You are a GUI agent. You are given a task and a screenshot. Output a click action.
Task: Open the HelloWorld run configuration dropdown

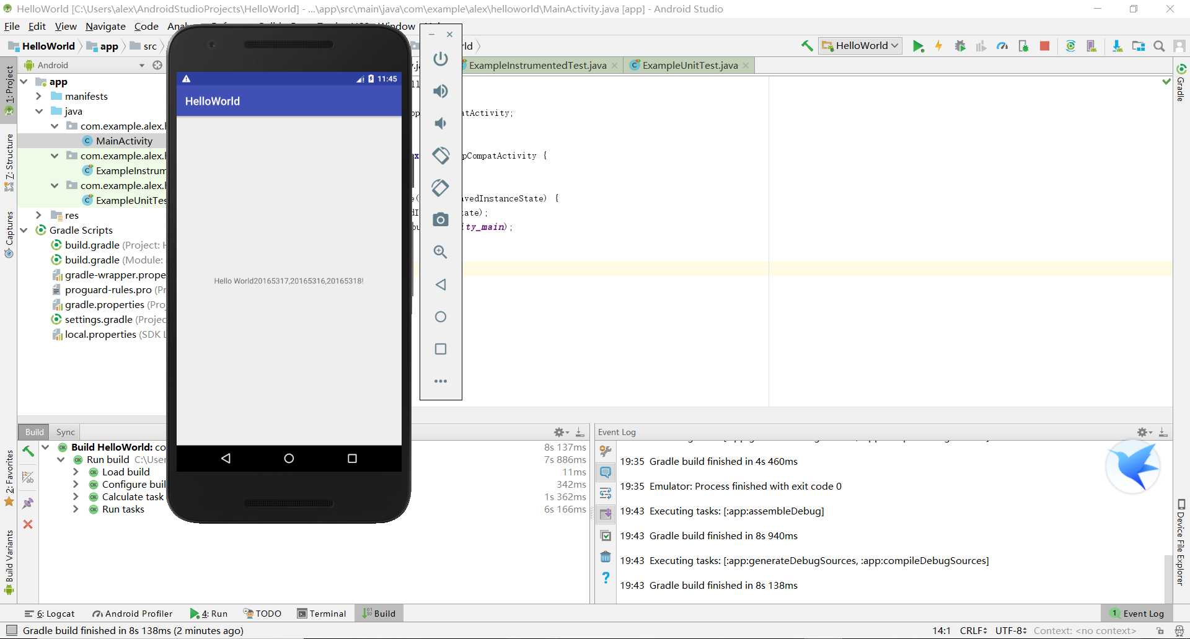[860, 46]
